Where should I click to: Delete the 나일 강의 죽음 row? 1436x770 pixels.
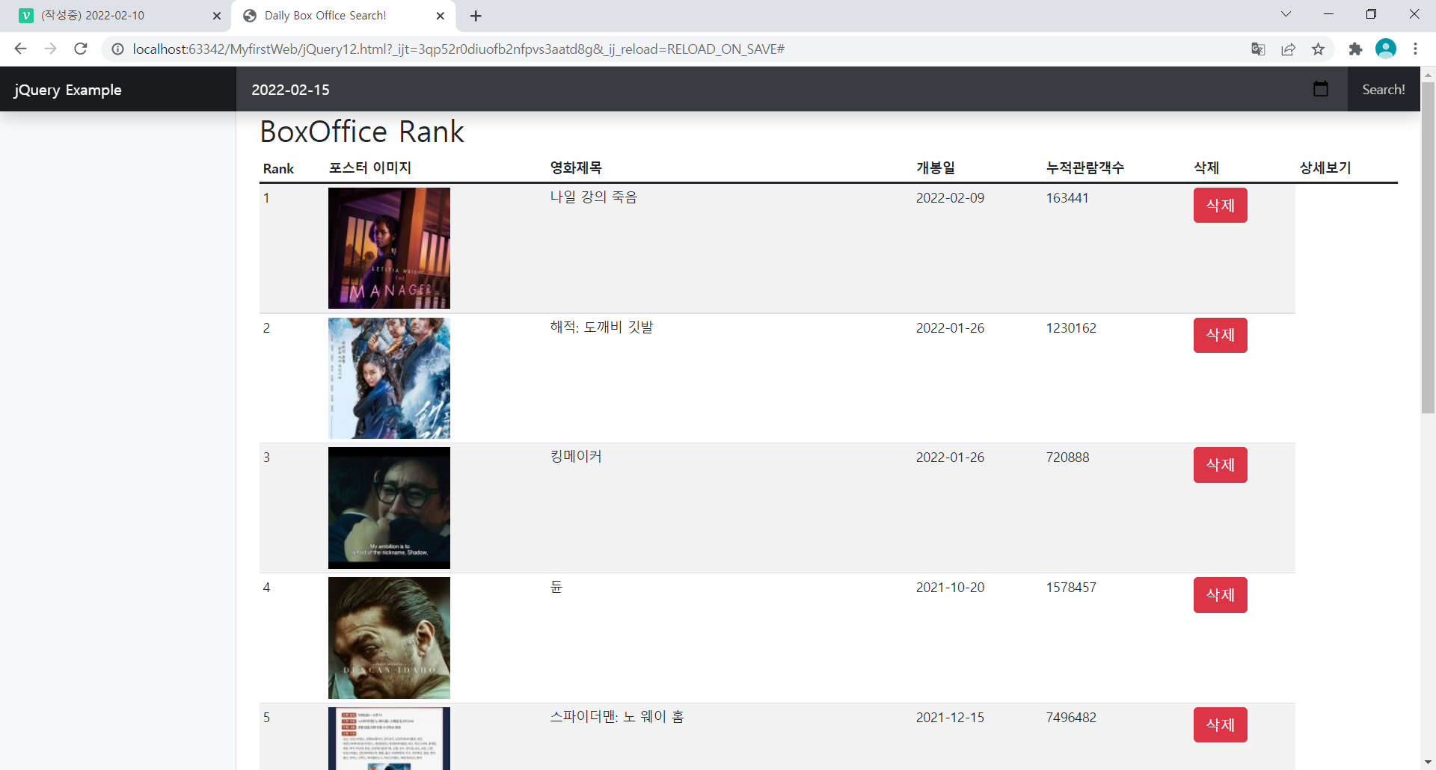(1220, 205)
